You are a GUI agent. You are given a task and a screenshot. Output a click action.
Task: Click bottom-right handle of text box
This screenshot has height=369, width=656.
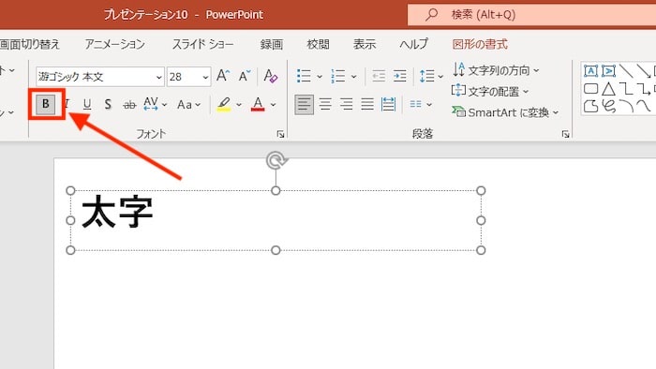(481, 250)
